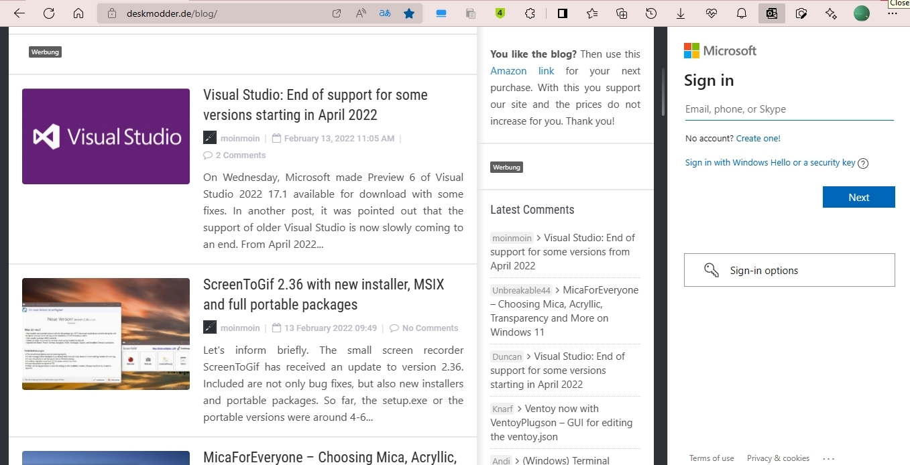Open the translate page options
Screen dimensions: 910x465
click(x=384, y=13)
